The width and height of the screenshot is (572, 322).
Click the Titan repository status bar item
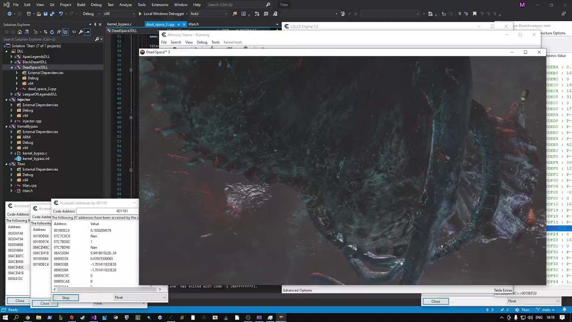coord(523,310)
